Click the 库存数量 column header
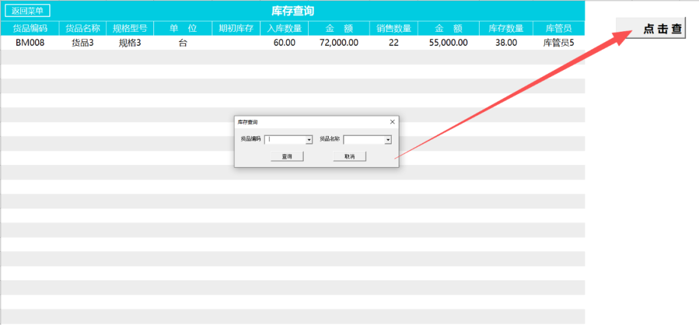 tap(505, 28)
